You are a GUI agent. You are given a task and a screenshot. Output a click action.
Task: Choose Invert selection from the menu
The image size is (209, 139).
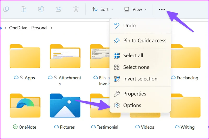pos(140,79)
